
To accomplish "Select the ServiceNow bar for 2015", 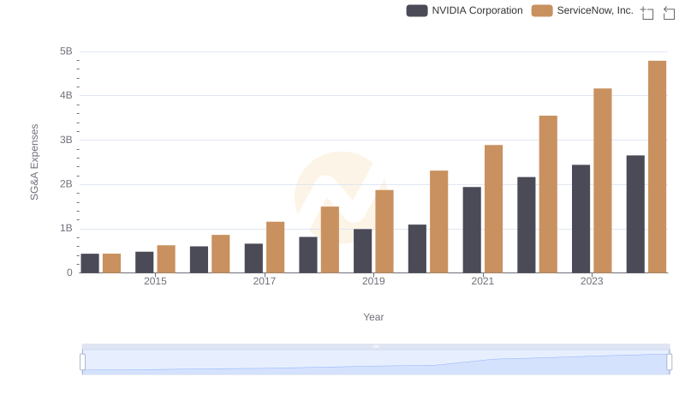I will tap(166, 259).
